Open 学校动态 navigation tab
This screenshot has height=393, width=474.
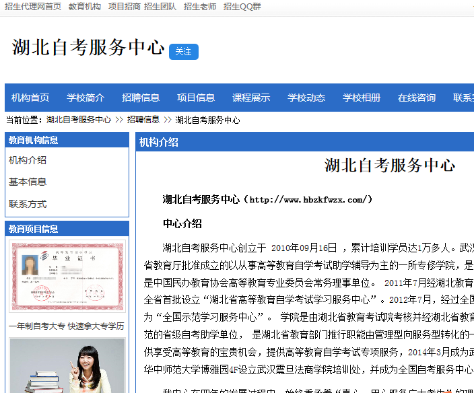tap(306, 98)
